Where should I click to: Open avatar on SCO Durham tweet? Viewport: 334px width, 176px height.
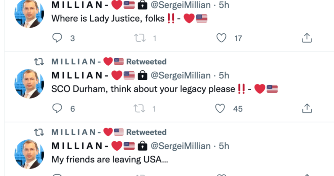pyautogui.click(x=29, y=84)
